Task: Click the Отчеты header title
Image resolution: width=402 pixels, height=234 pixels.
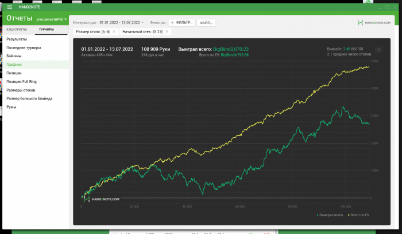Action: pyautogui.click(x=19, y=18)
